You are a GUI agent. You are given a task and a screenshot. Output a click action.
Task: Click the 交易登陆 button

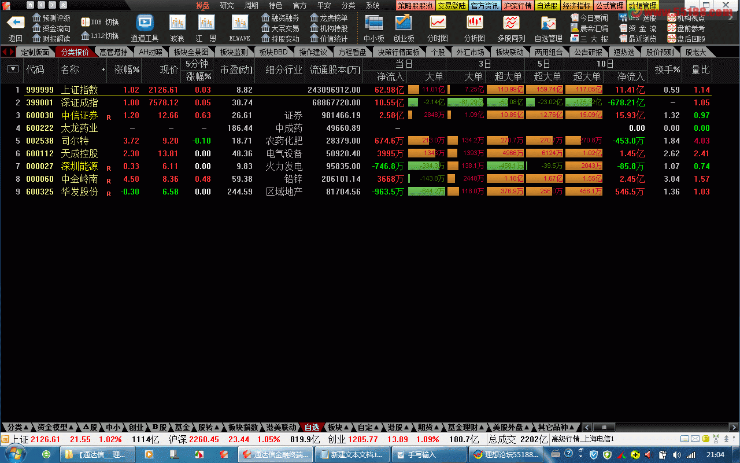click(452, 6)
